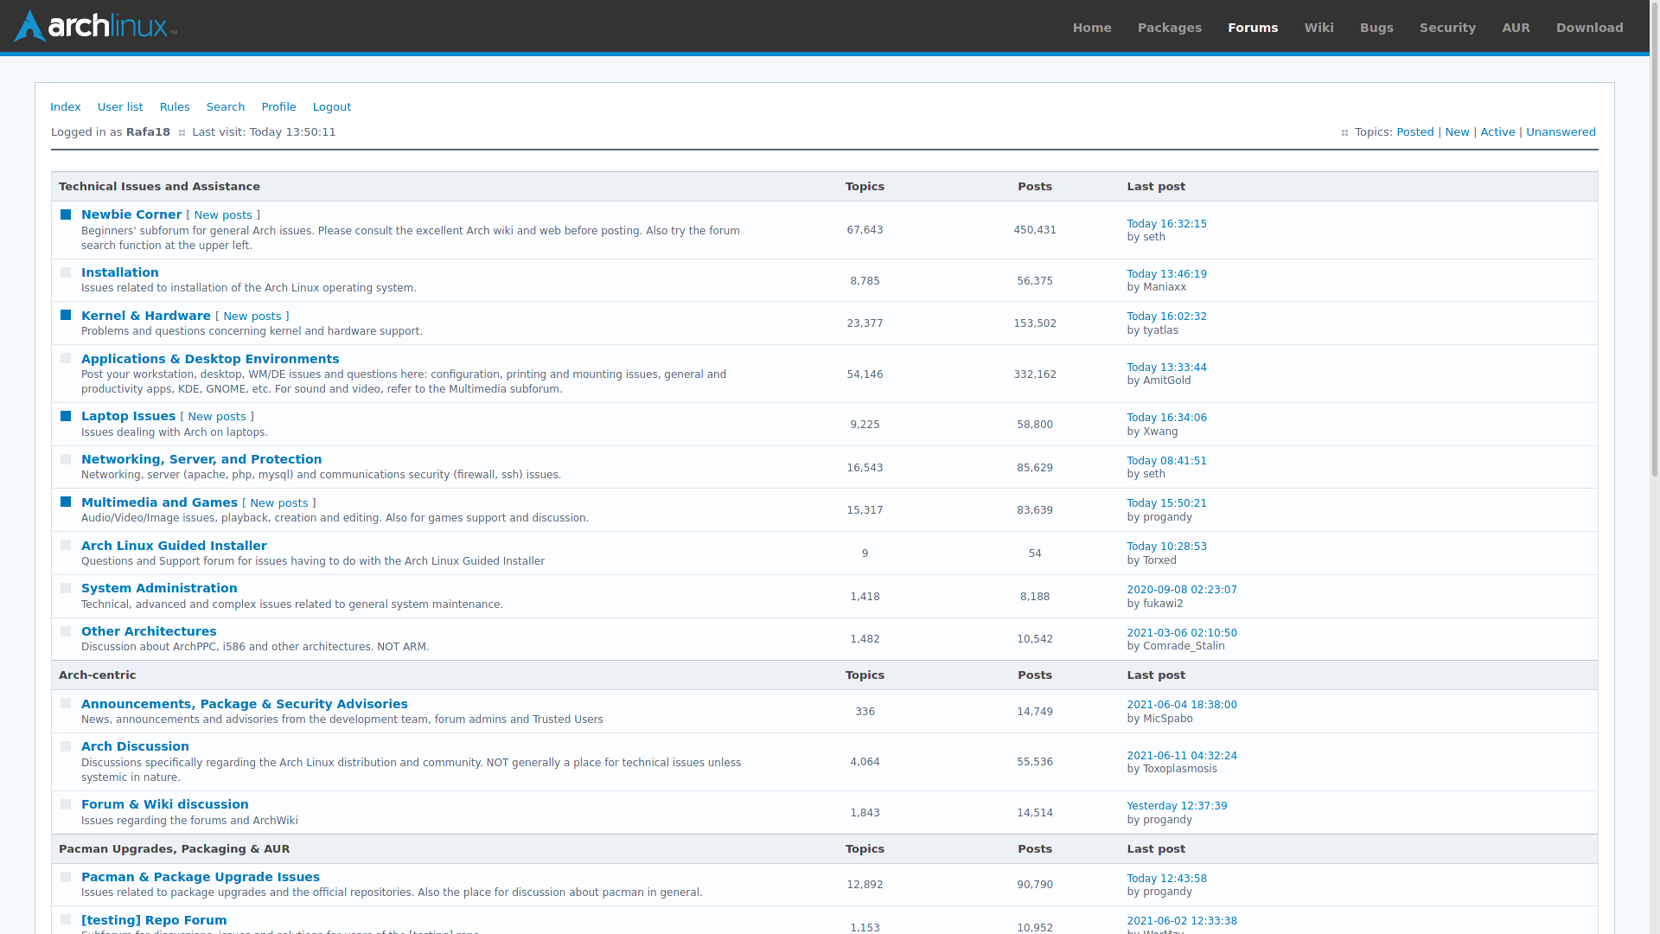
Task: Open last post Today 13:46:19 in Installation
Action: (1166, 274)
